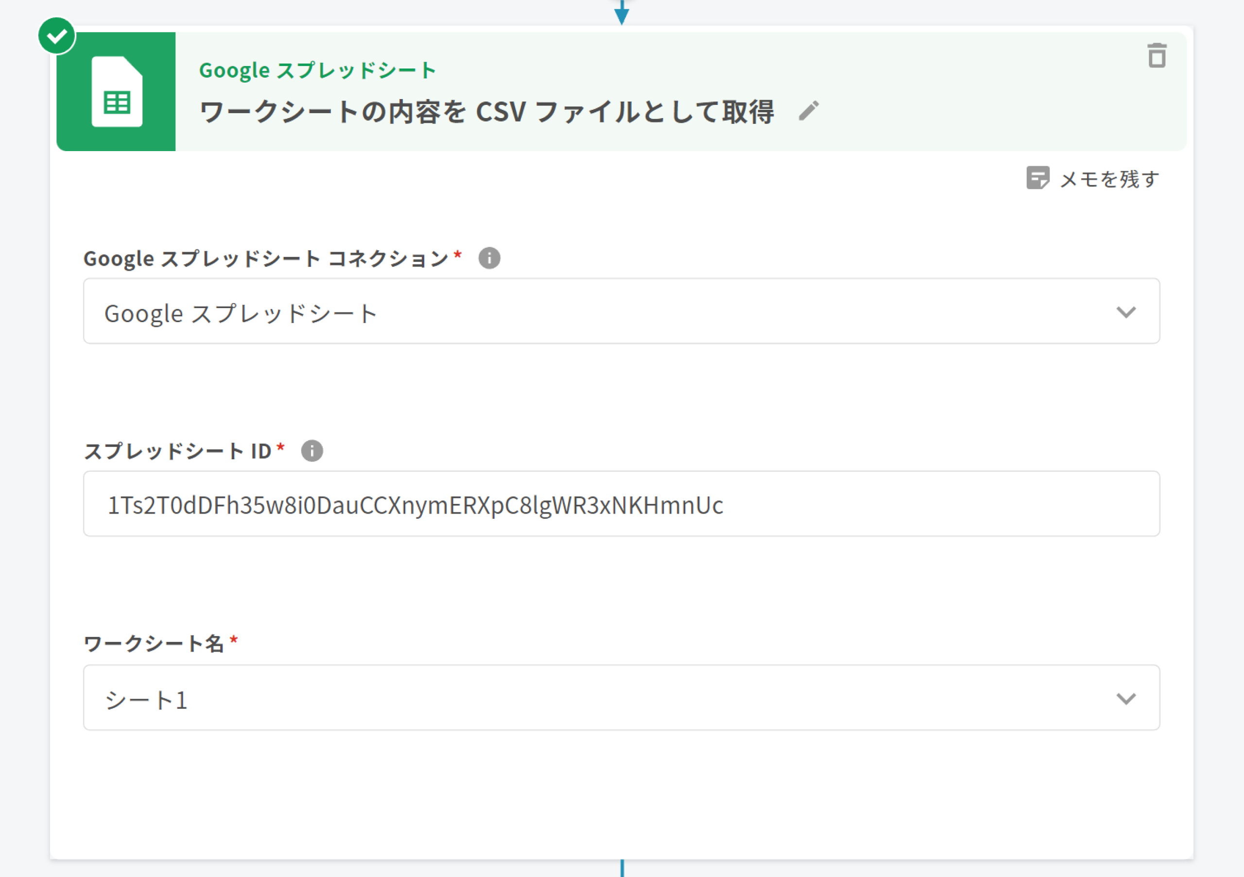Click the green checkmark status badge
This screenshot has height=877, width=1244.
(57, 36)
